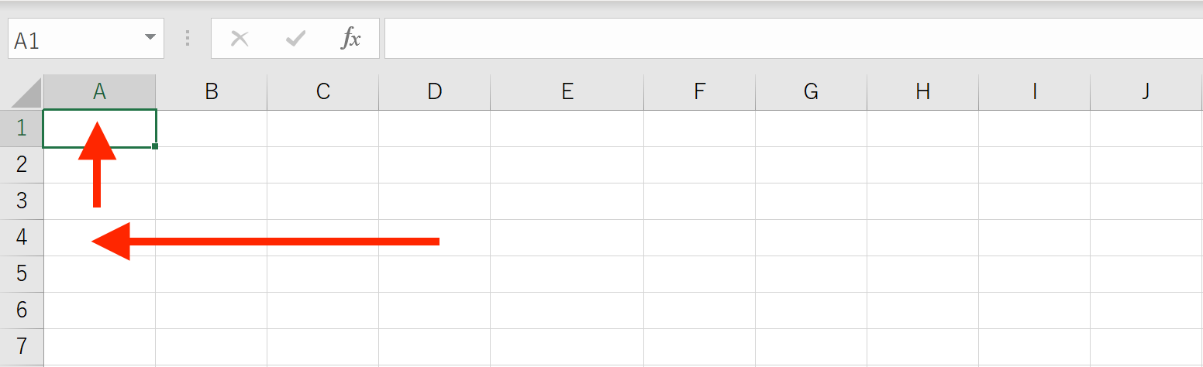The height and width of the screenshot is (367, 1203).
Task: Click the three-dot handle beside Name Box
Action: click(188, 39)
